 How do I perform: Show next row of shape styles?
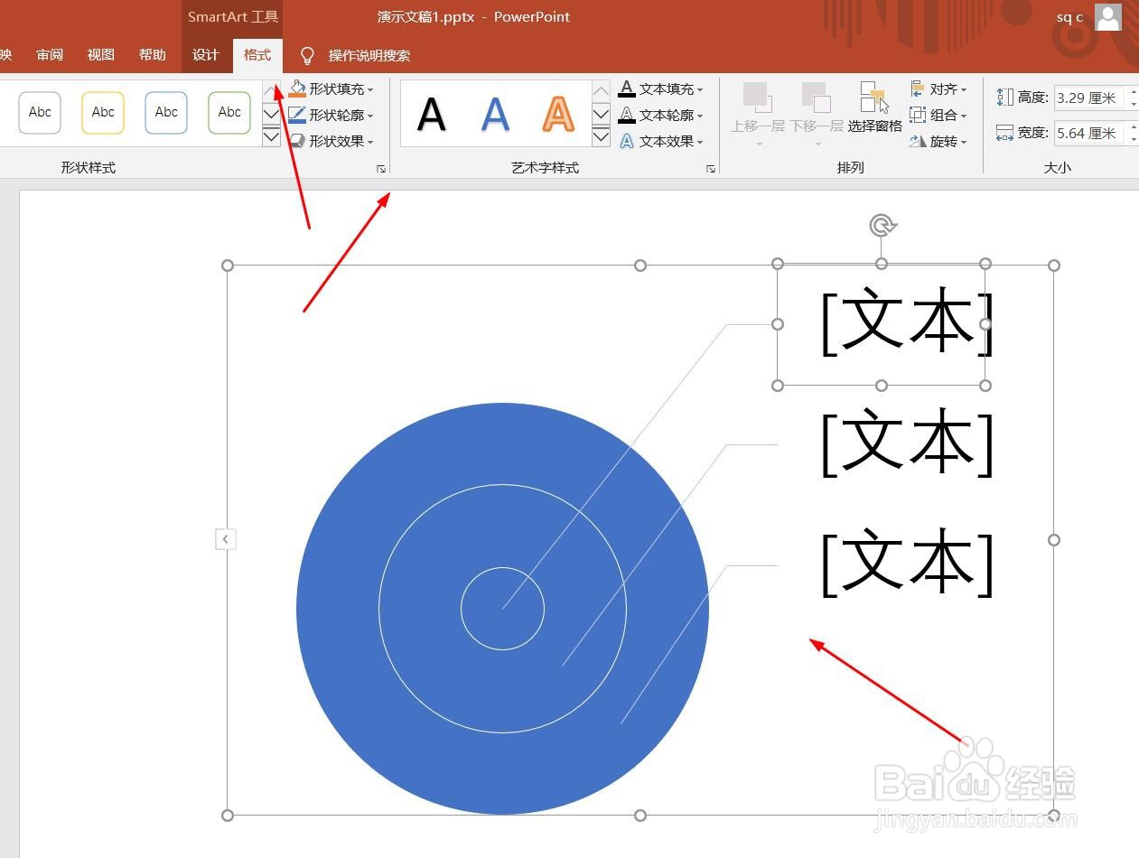271,114
